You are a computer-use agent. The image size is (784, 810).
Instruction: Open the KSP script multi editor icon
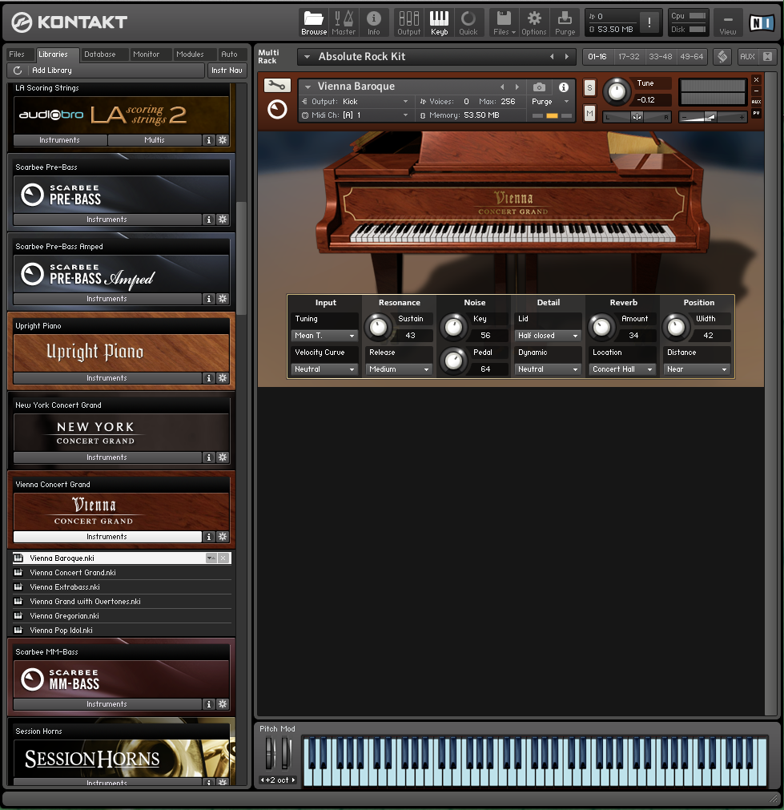(722, 57)
